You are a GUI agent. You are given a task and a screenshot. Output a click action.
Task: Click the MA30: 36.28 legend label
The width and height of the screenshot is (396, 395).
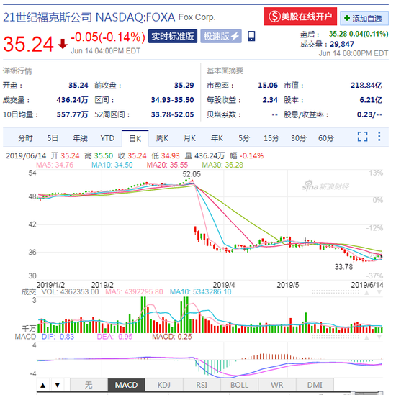click(x=222, y=165)
